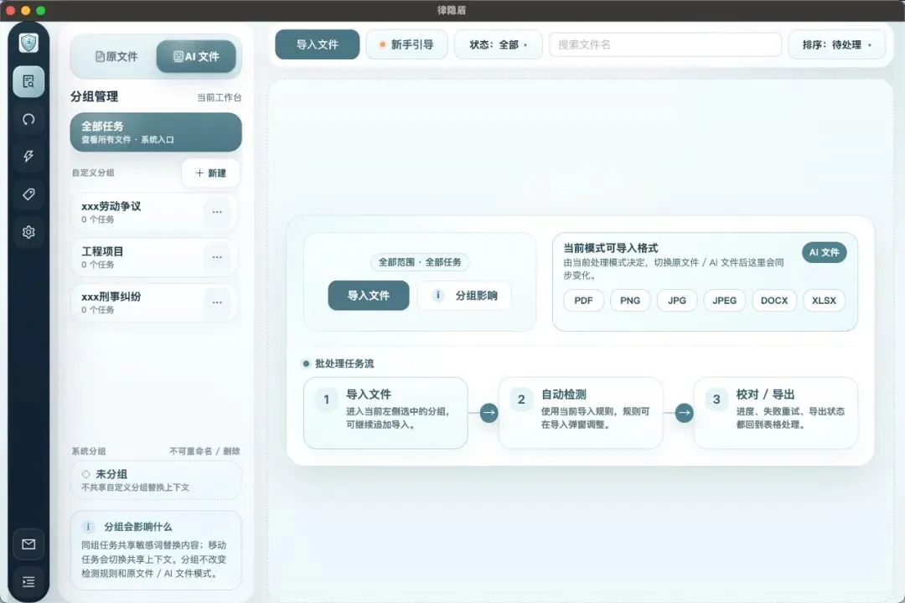Screen dimensions: 905x603
Task: Select the 全部任务 group entry
Action: point(156,132)
